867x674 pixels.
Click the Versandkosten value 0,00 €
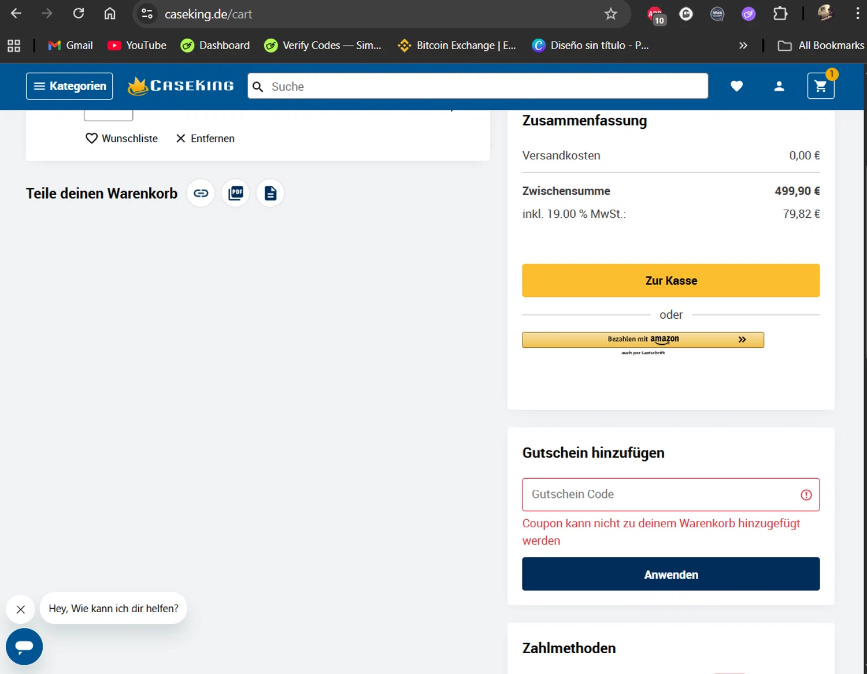(x=805, y=155)
